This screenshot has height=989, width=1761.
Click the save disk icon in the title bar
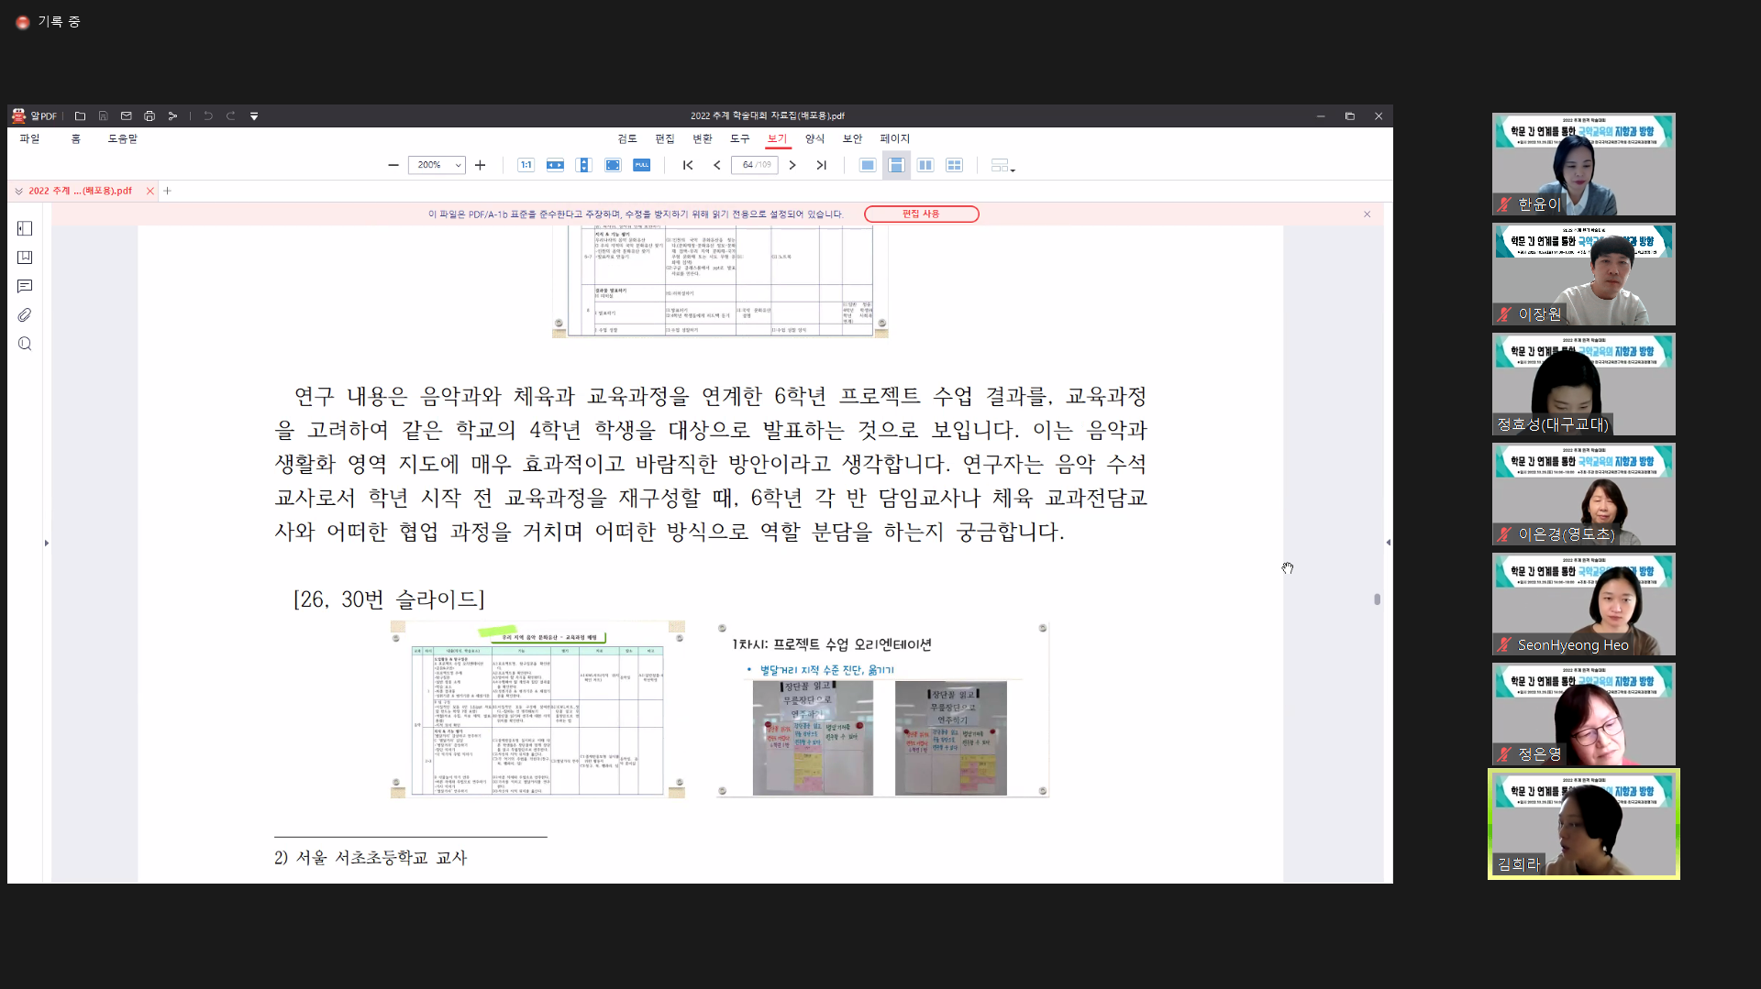pyautogui.click(x=103, y=116)
